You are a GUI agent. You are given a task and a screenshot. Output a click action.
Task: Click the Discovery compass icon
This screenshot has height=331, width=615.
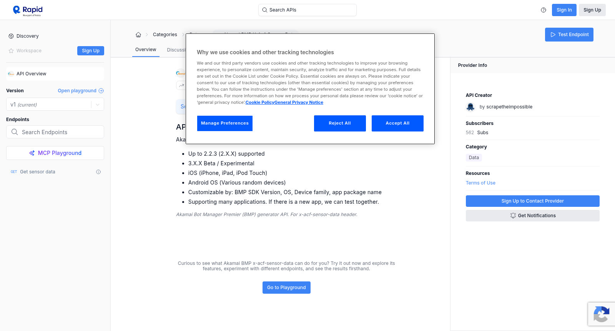point(11,36)
